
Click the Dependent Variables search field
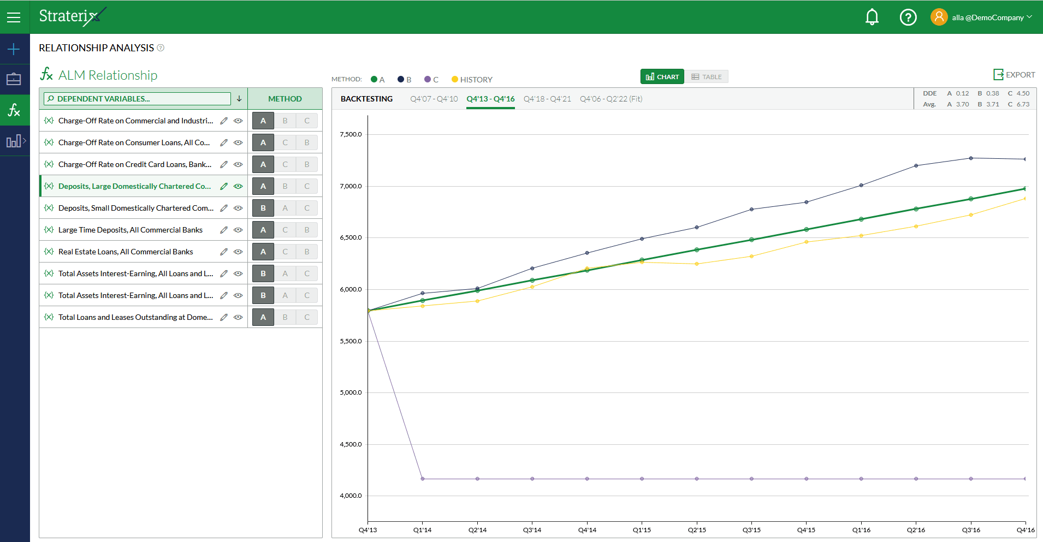coord(138,99)
